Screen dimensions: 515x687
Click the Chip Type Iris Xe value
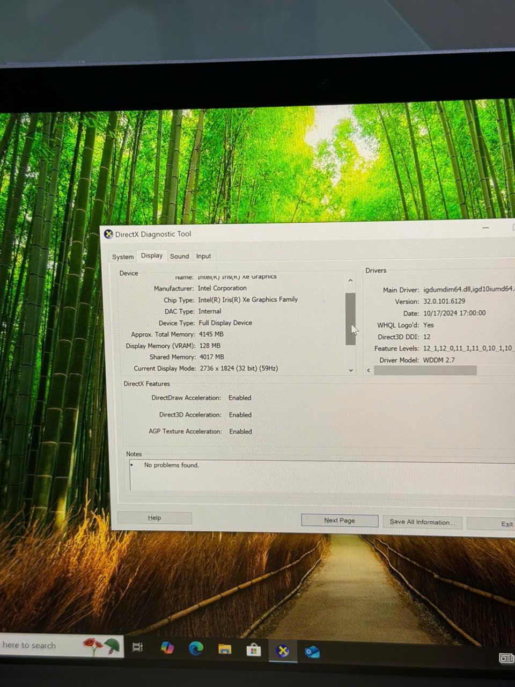(x=248, y=299)
